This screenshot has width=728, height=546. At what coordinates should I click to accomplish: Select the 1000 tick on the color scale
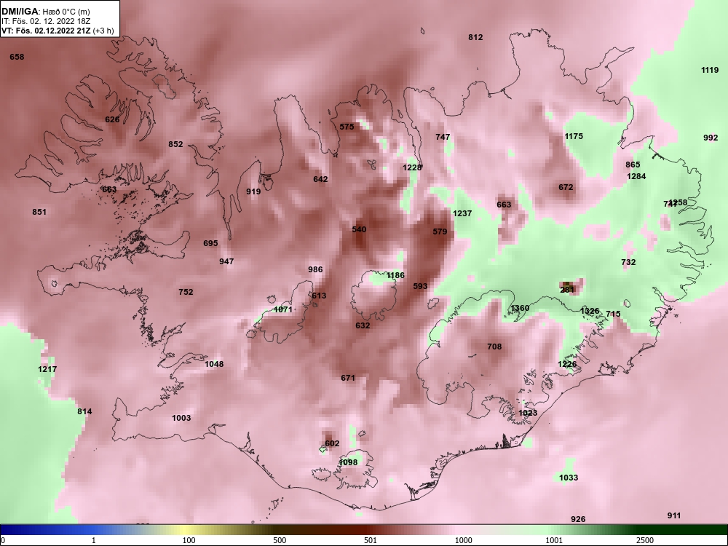[x=463, y=540]
